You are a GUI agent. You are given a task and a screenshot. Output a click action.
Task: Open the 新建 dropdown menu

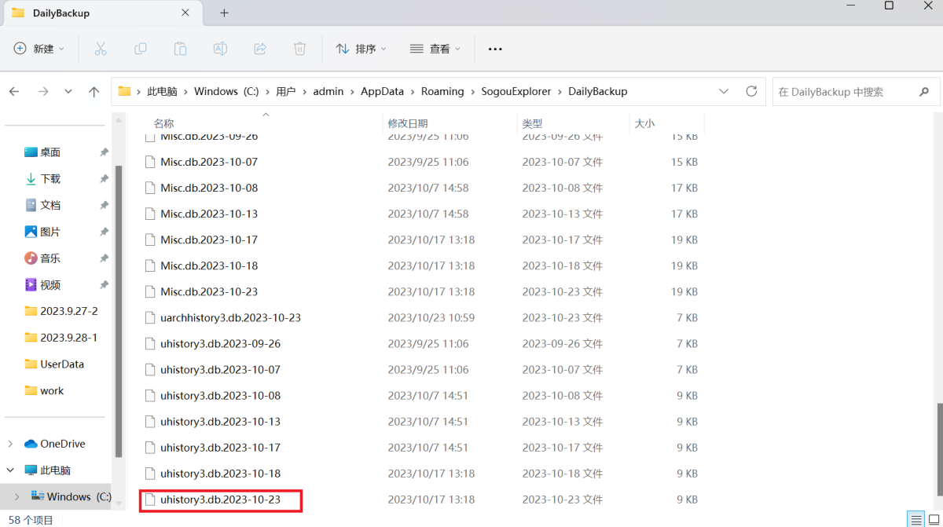[x=39, y=49]
